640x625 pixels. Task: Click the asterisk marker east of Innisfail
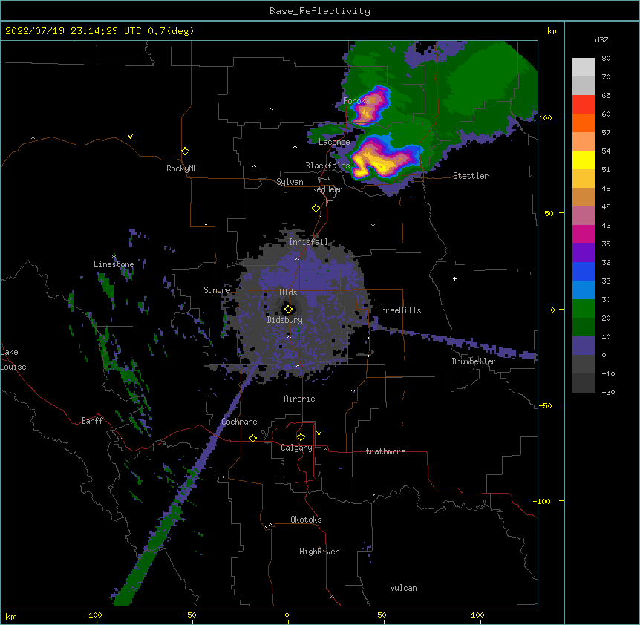(373, 225)
